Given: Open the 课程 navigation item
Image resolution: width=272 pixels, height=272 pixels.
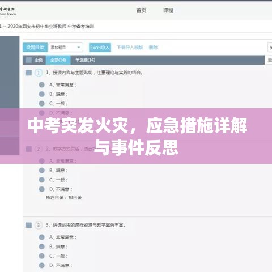Looking at the screenshot, I should point(168,11).
